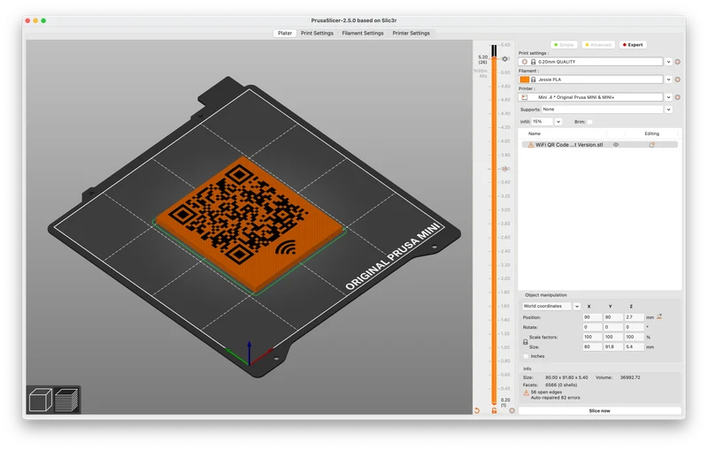Click the orange filament color swatch
Image resolution: width=708 pixels, height=449 pixels.
(x=524, y=80)
